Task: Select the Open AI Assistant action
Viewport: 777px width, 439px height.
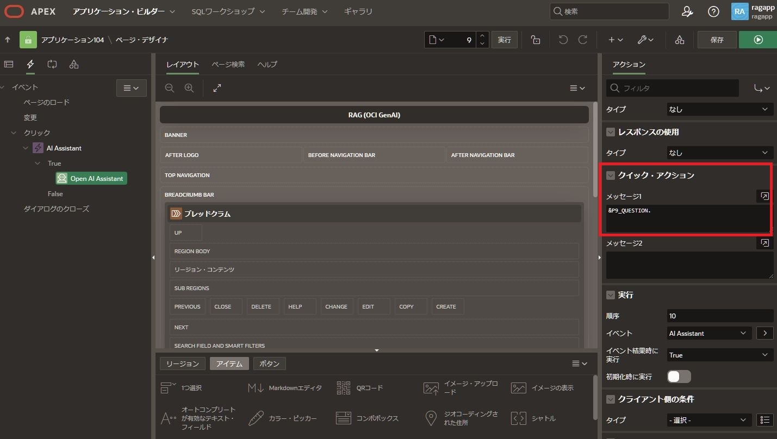Action: point(91,178)
